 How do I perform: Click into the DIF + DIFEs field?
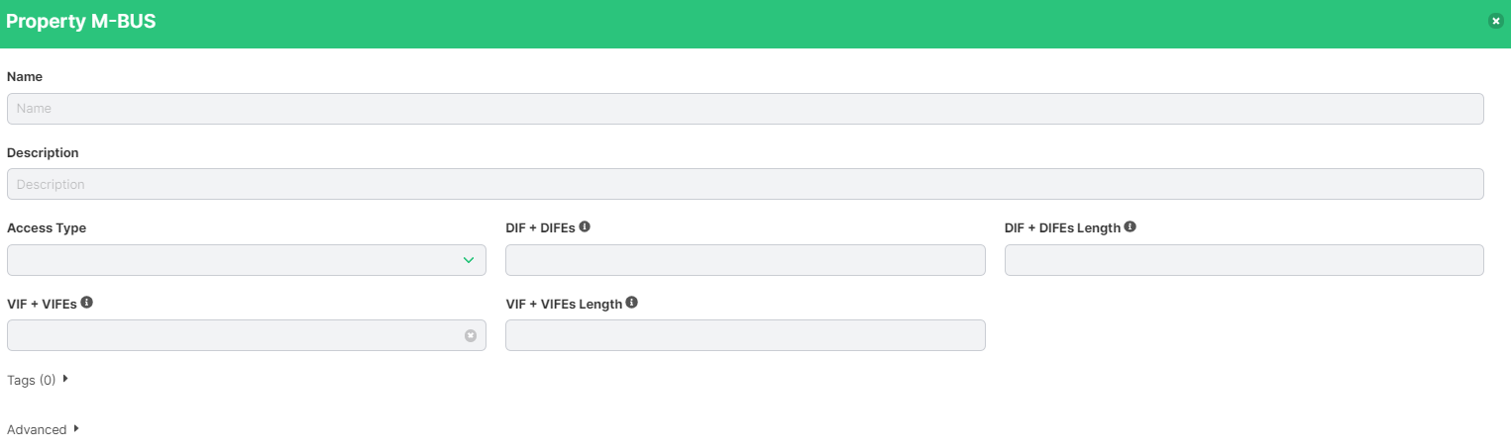pos(745,260)
